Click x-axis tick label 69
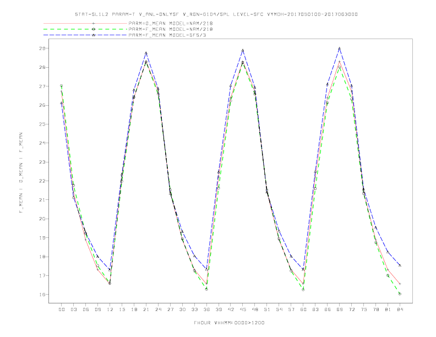This screenshot has width=436, height=337. [340, 309]
